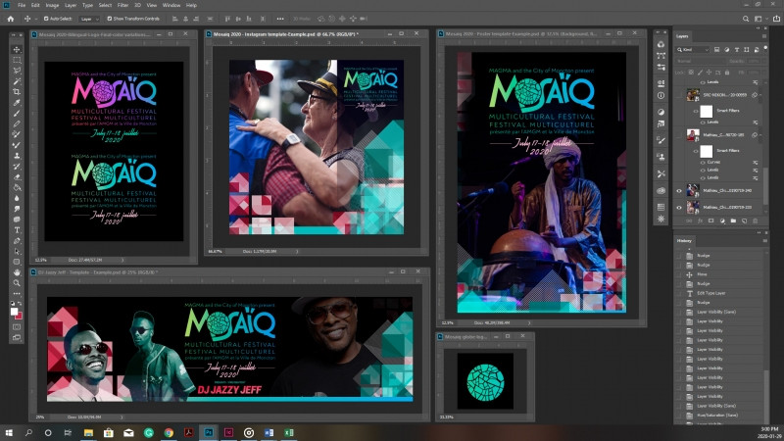Open the Info panel icon in the dock
Viewport: 784px width, 441px height.
[661, 95]
